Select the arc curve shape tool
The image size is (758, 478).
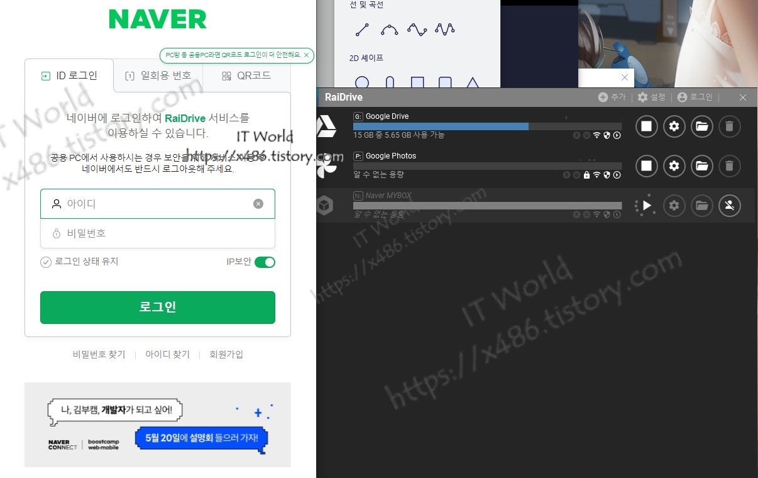(x=390, y=30)
